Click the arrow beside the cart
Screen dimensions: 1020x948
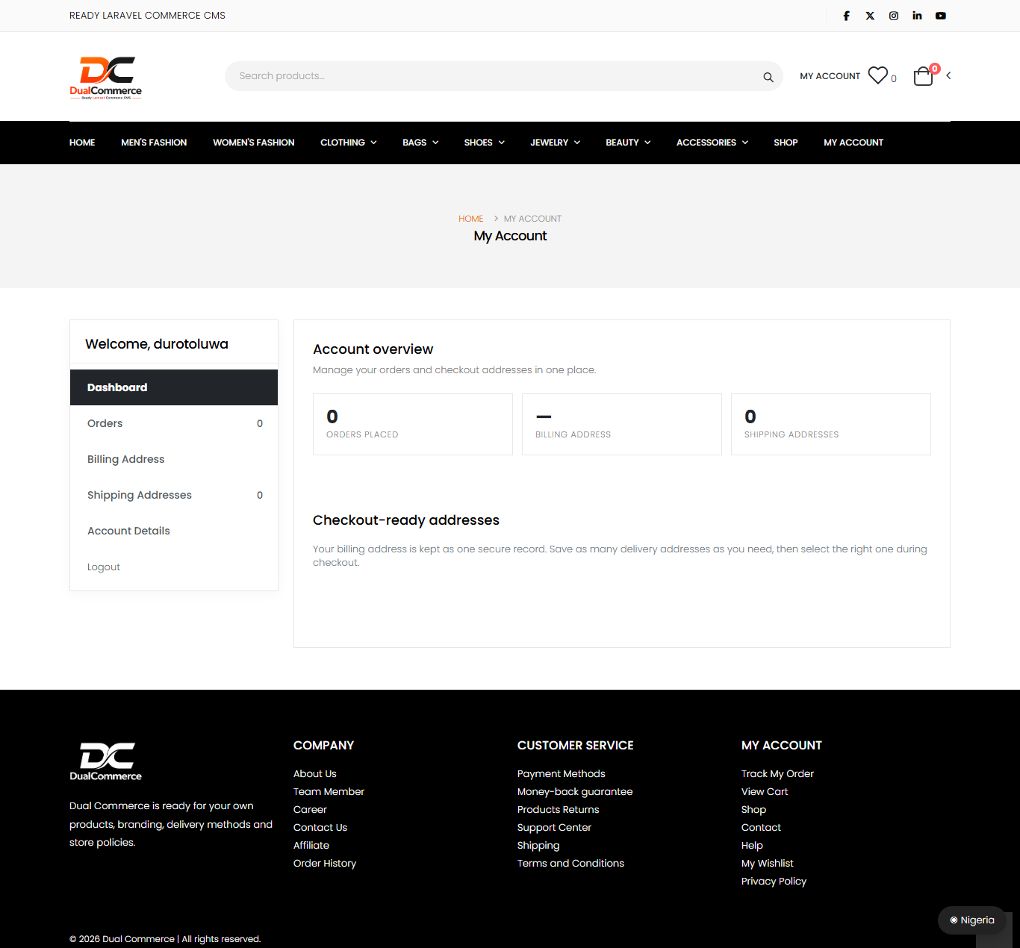click(948, 75)
